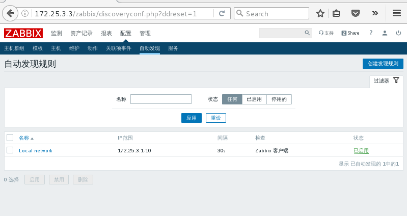Reload the page with the refresh icon
Screen dimensions: 407x216
222,13
